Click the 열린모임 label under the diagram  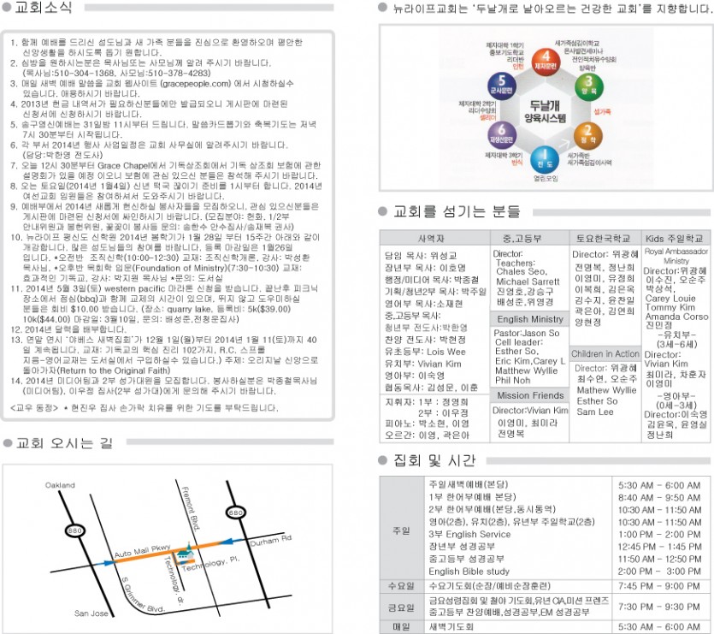(x=546, y=178)
